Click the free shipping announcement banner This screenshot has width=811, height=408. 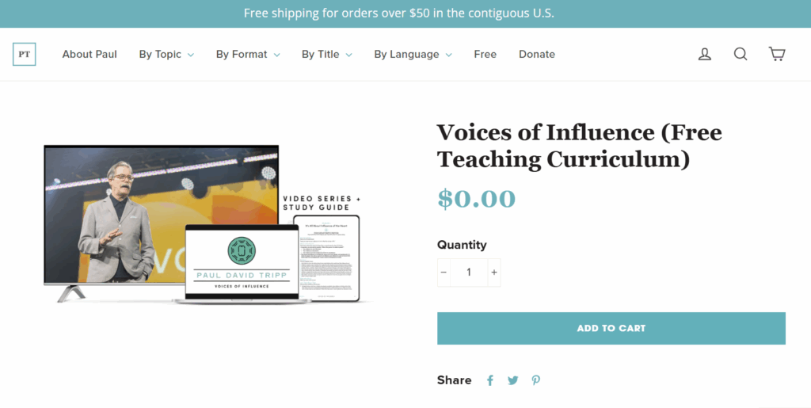[399, 13]
